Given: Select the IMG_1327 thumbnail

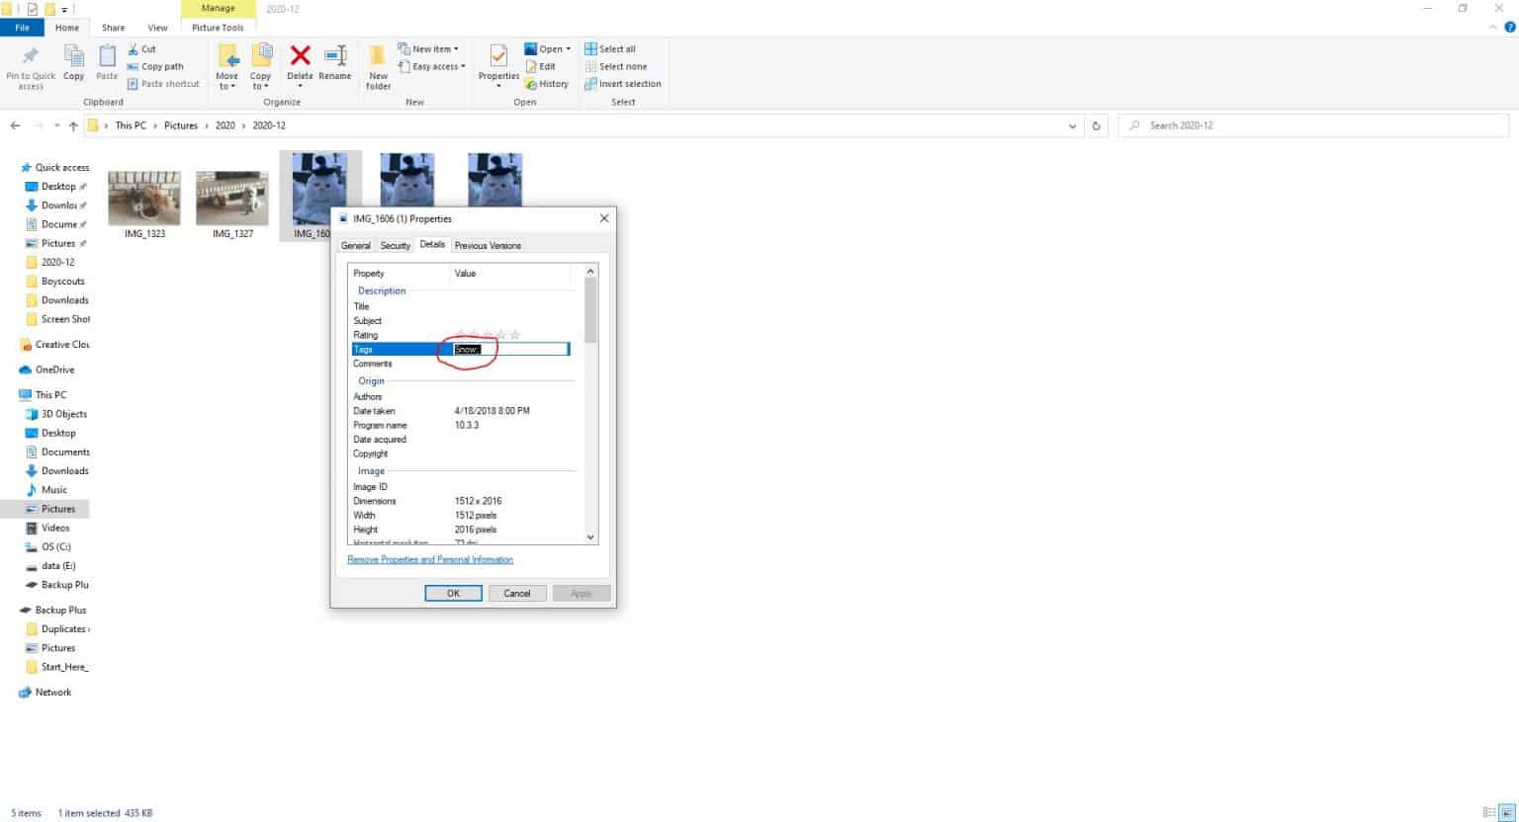Looking at the screenshot, I should click(x=231, y=194).
